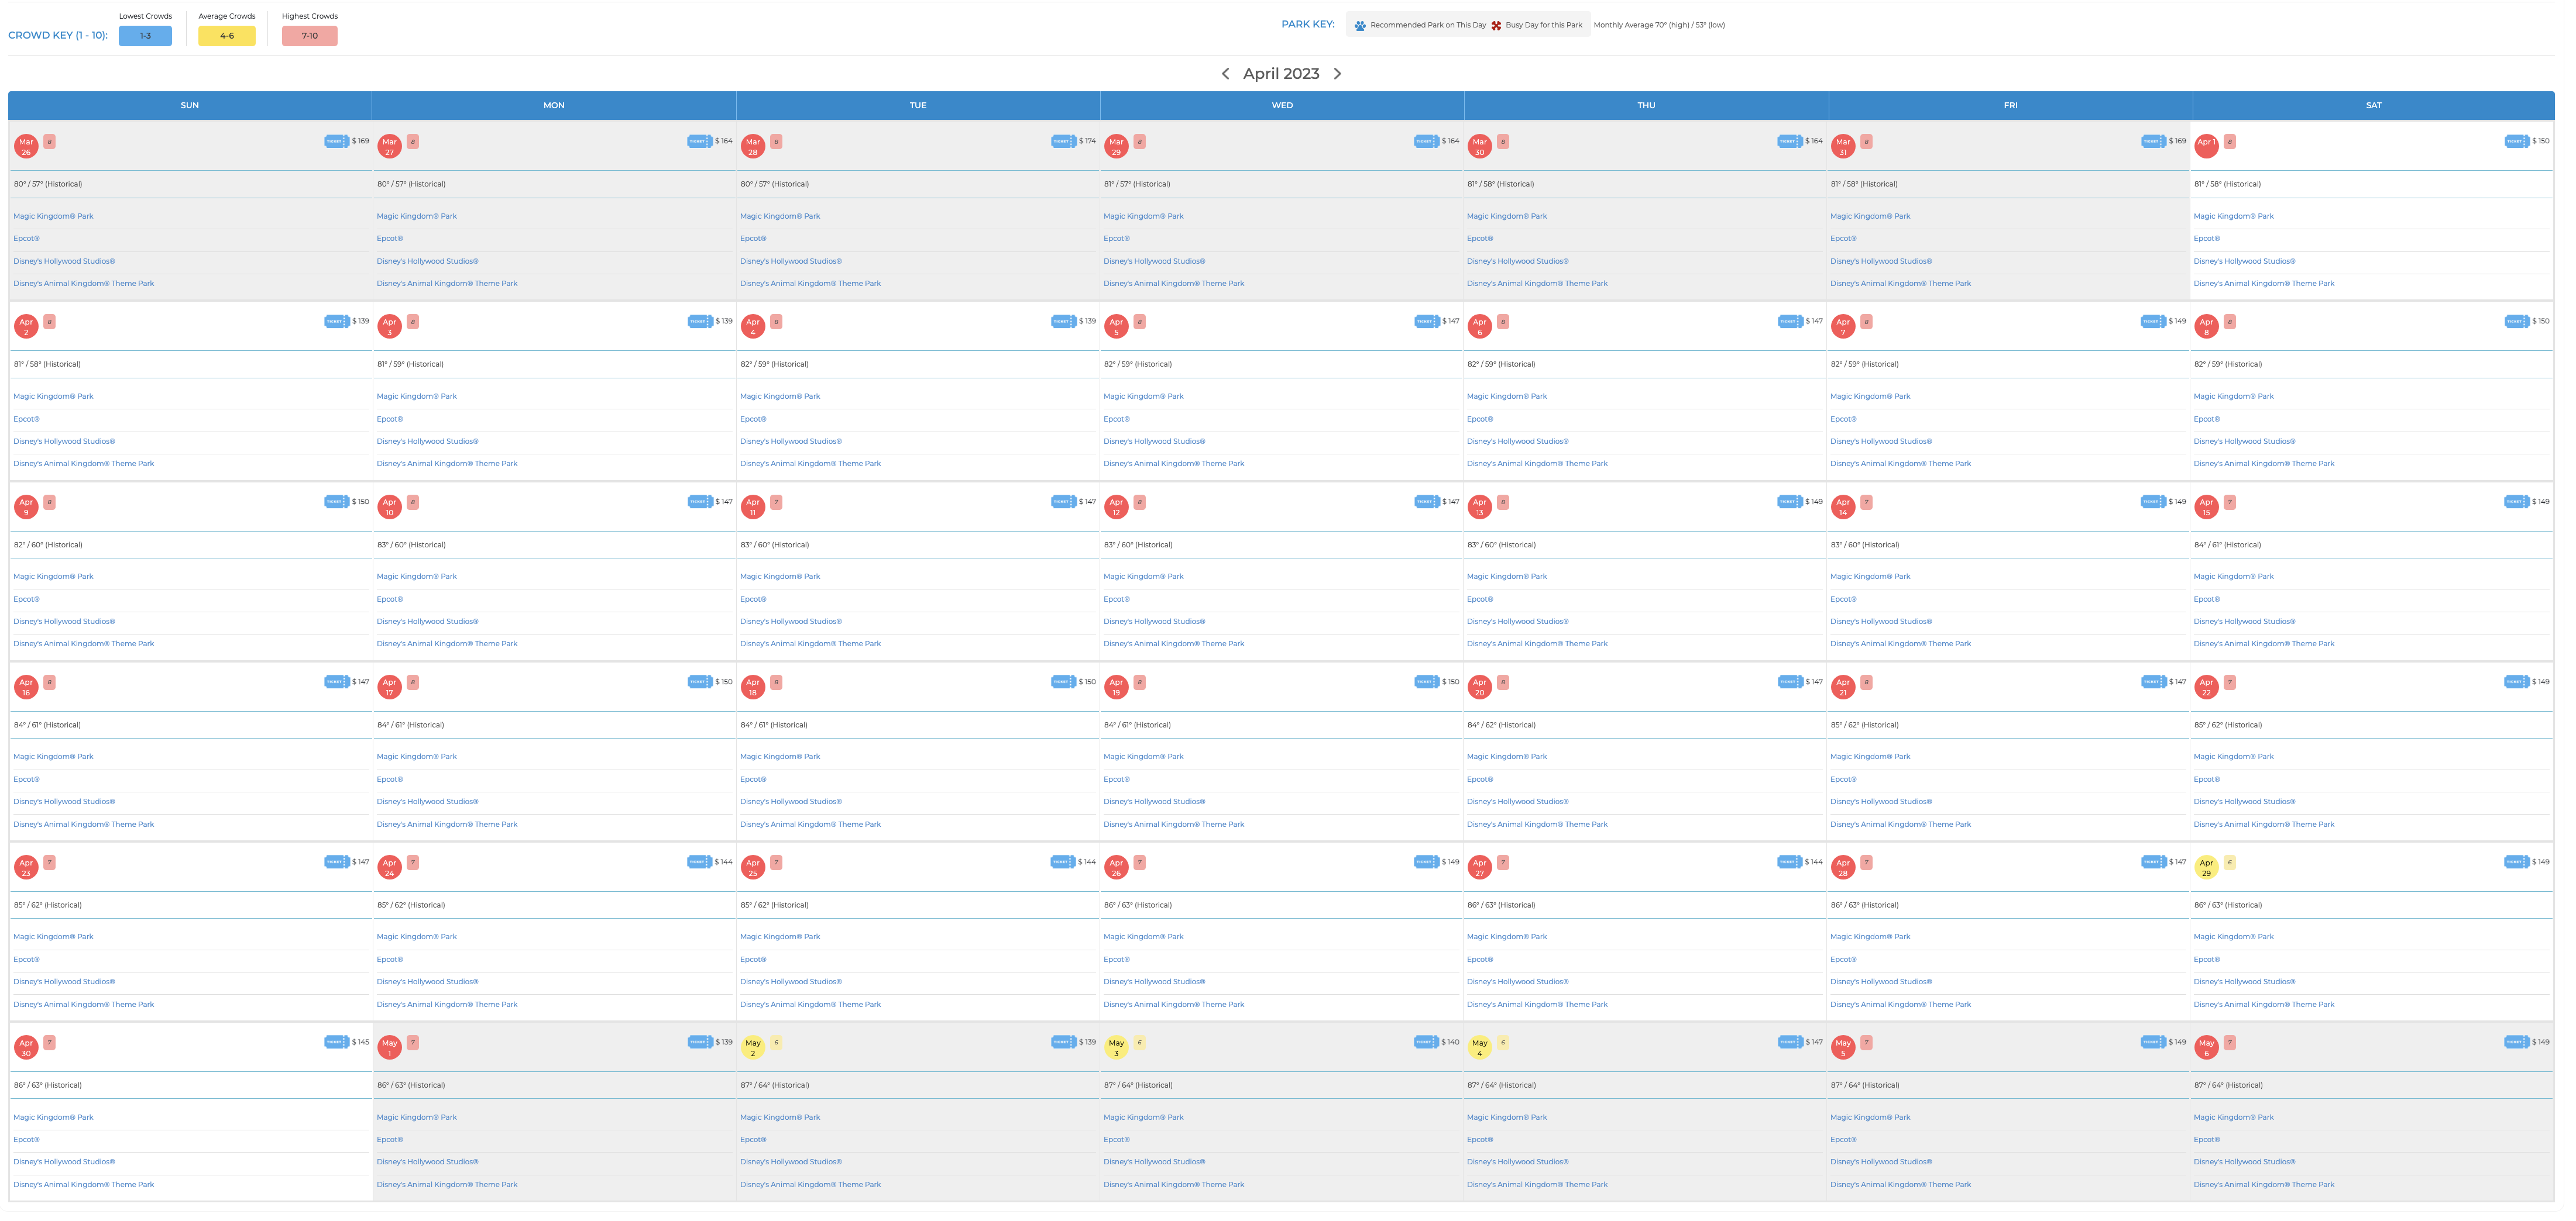Click the SUN column header
Image resolution: width=2576 pixels, height=1221 pixels.
pyautogui.click(x=190, y=105)
